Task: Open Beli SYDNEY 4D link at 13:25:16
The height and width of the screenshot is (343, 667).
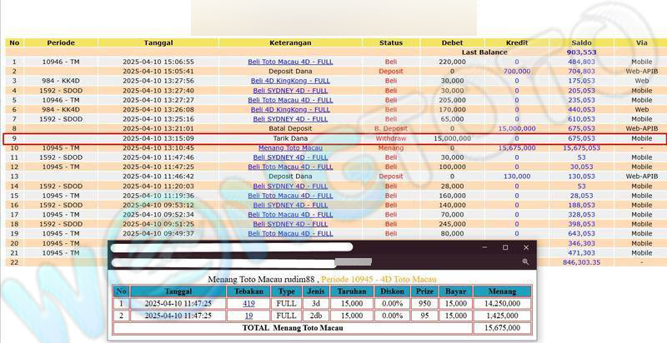Action: point(290,119)
